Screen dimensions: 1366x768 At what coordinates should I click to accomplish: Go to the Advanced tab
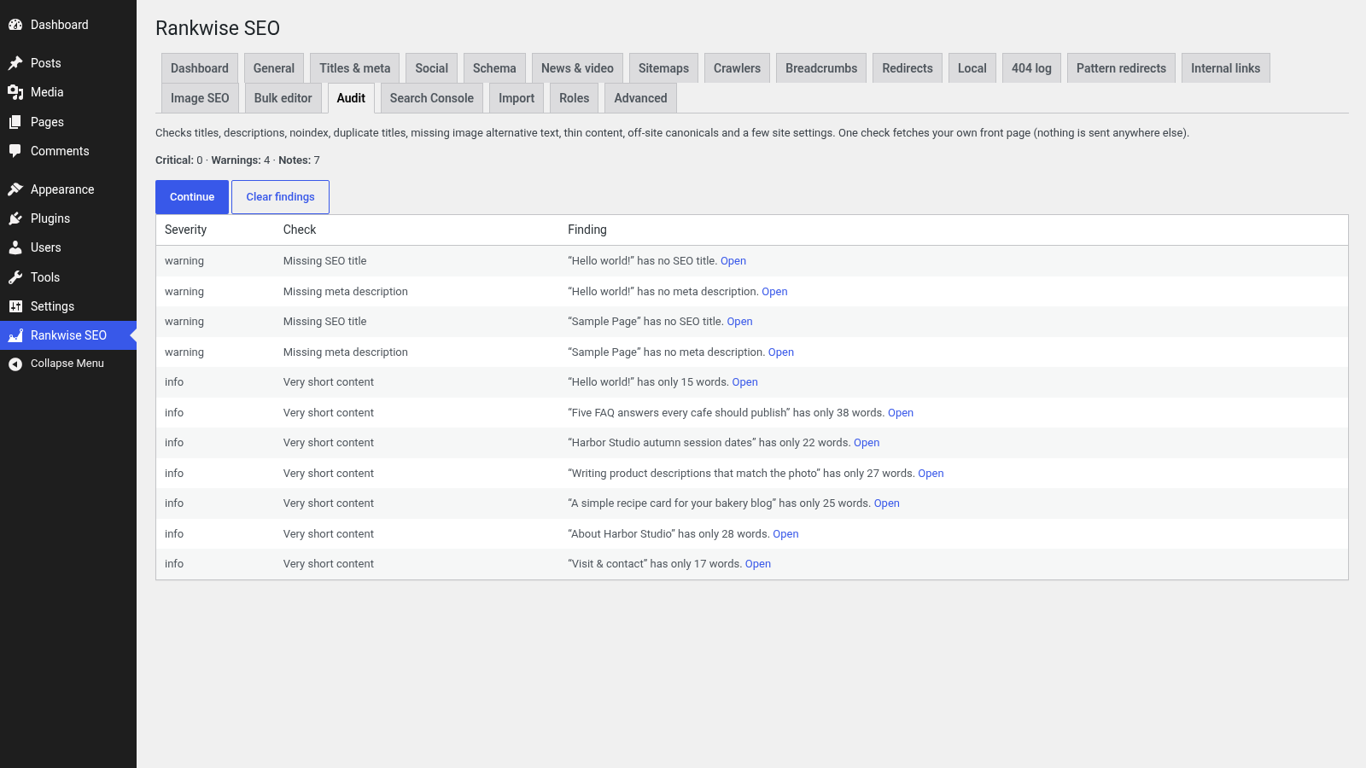click(641, 98)
